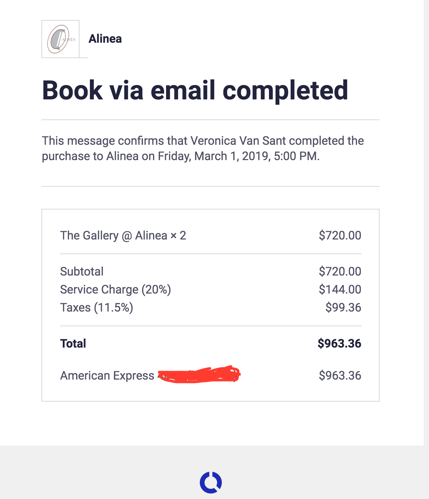Image resolution: width=429 pixels, height=499 pixels.
Task: Click the Alinea restaurant name
Action: coord(105,39)
